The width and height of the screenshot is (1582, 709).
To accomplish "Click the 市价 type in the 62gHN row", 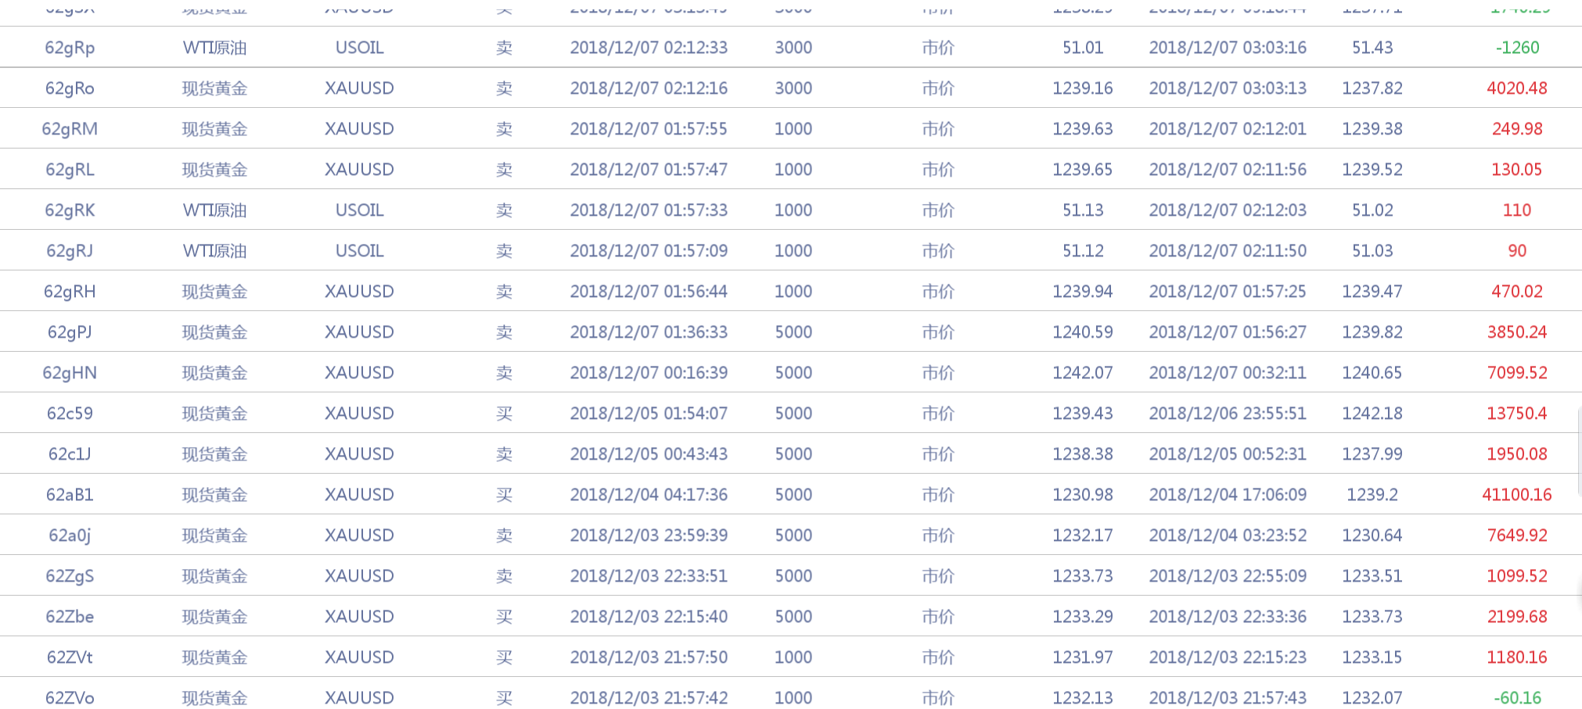I will tap(937, 373).
